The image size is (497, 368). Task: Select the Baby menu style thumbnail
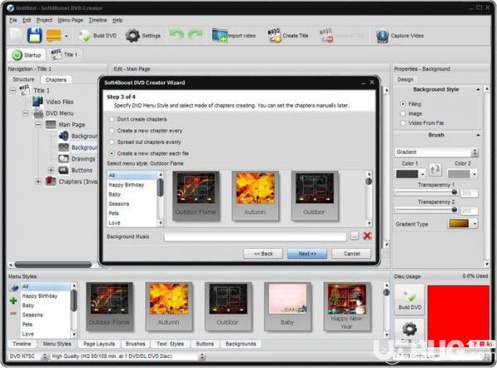[287, 306]
